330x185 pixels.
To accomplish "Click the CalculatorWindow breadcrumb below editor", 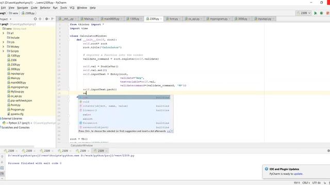I will pyautogui.click(x=81, y=145).
